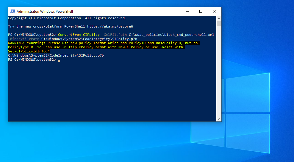
Task: Minimize the PowerShell window
Action: 187,11
